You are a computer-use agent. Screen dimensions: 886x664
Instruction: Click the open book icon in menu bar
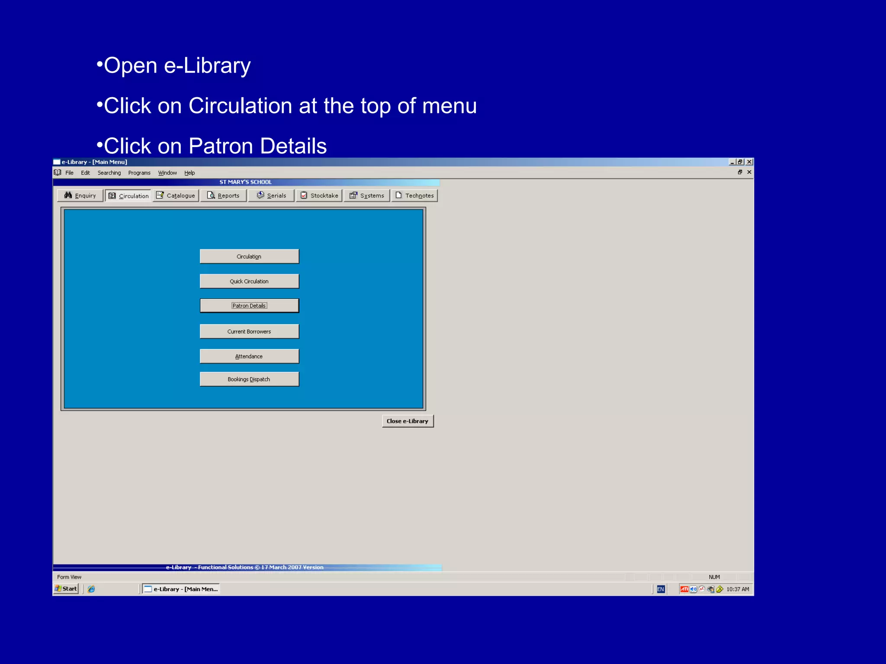tap(58, 172)
